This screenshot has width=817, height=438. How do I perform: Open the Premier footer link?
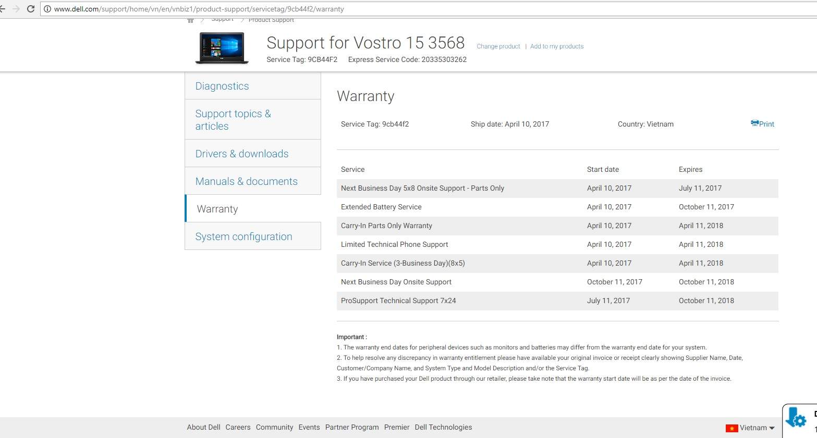(397, 427)
